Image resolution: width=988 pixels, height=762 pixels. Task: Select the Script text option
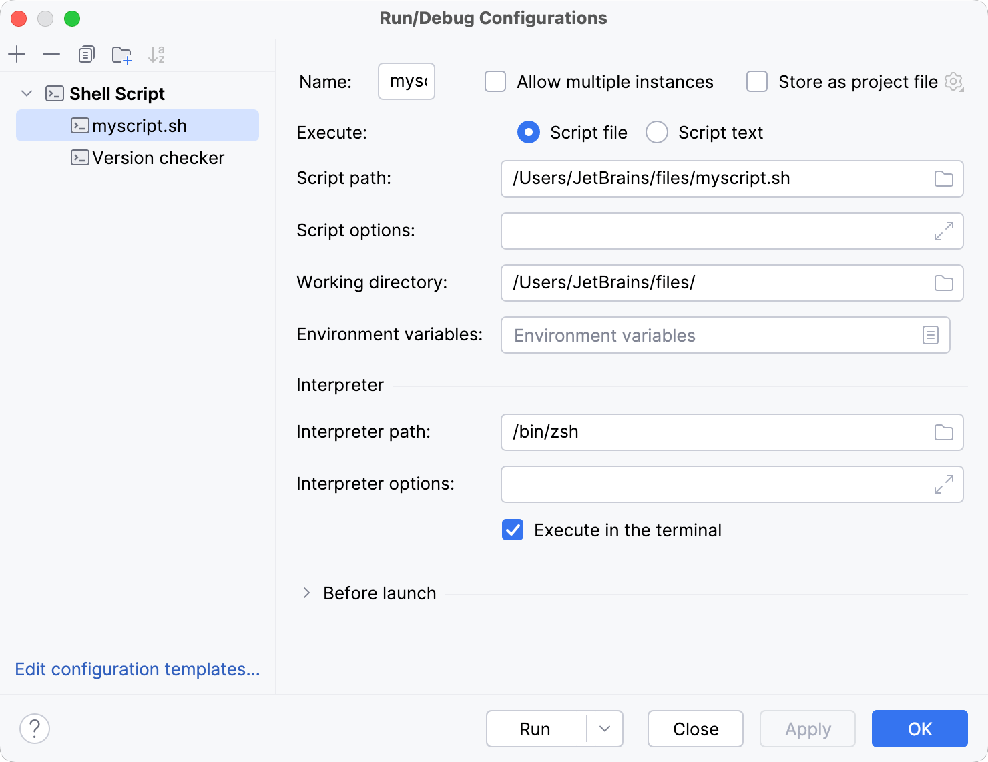pyautogui.click(x=657, y=132)
